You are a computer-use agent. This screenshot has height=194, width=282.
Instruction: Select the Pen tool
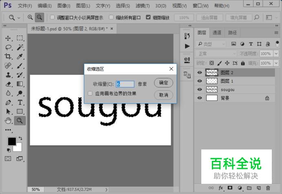[8, 103]
